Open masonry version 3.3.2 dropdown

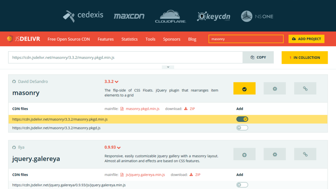click(112, 81)
